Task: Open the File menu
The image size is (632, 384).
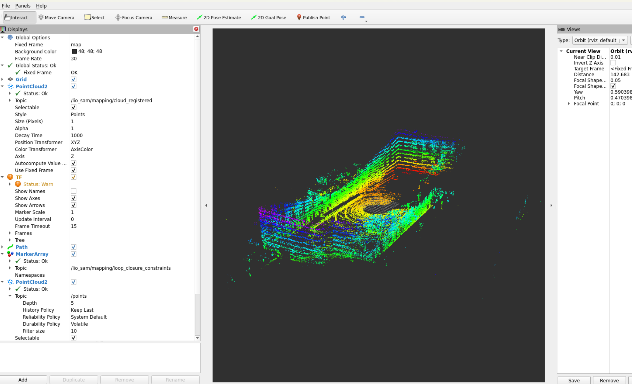Action: tap(6, 6)
